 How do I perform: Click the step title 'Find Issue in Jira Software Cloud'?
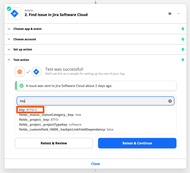[56, 15]
